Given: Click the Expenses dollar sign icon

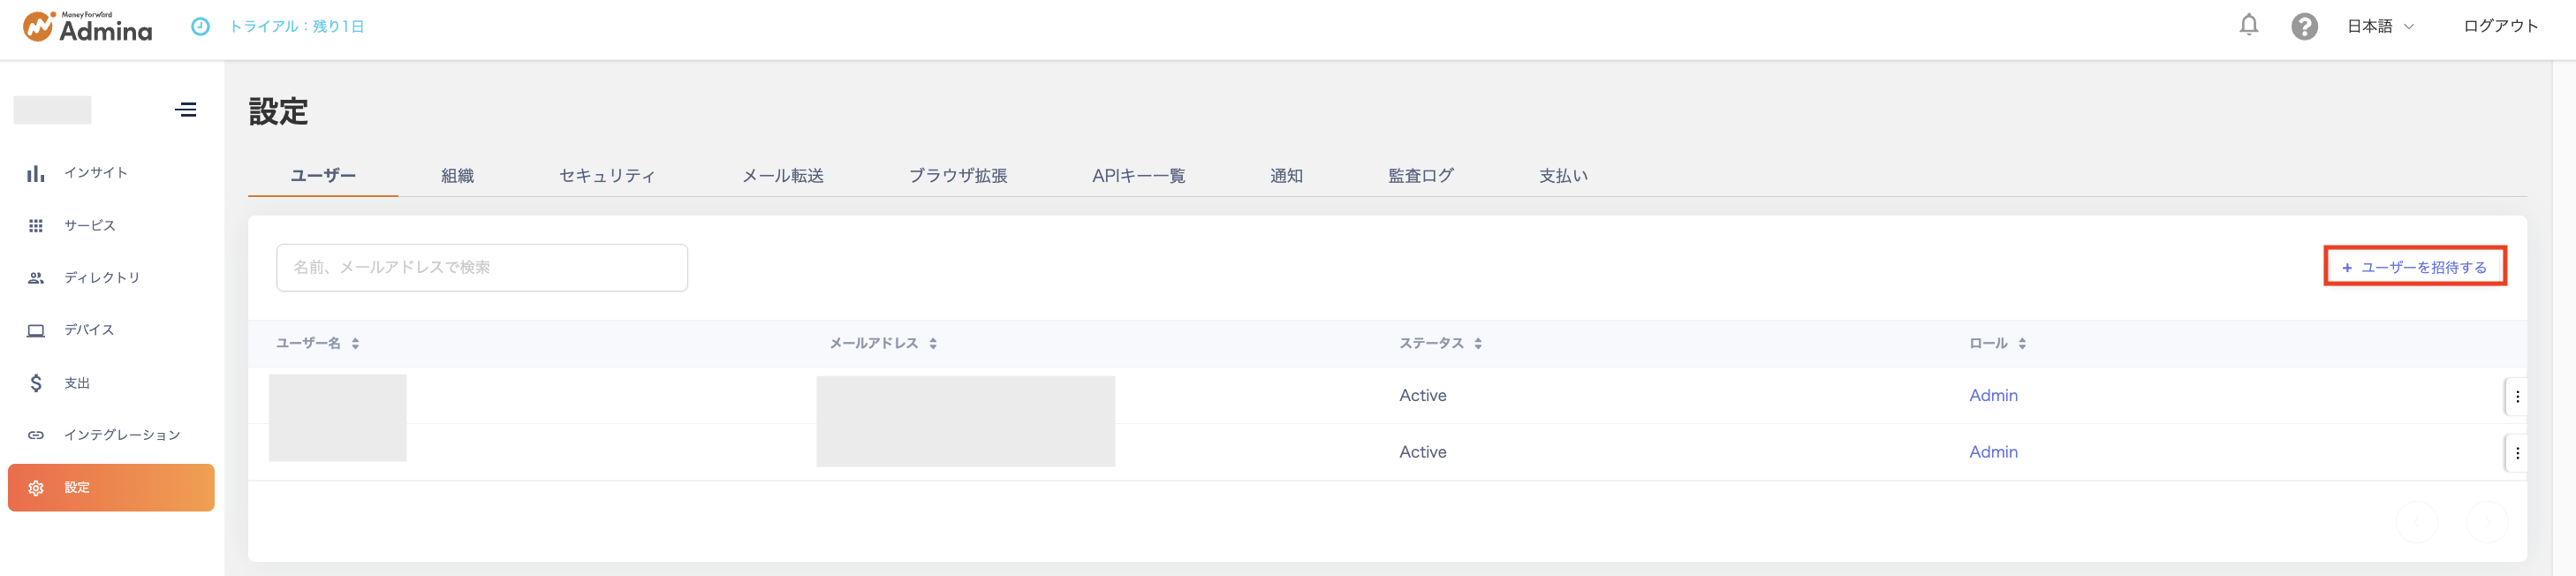Looking at the screenshot, I should [x=36, y=383].
